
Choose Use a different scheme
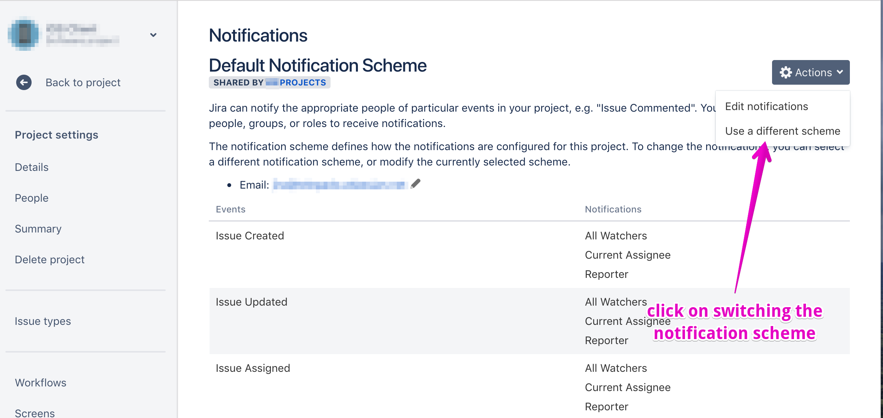pyautogui.click(x=782, y=131)
